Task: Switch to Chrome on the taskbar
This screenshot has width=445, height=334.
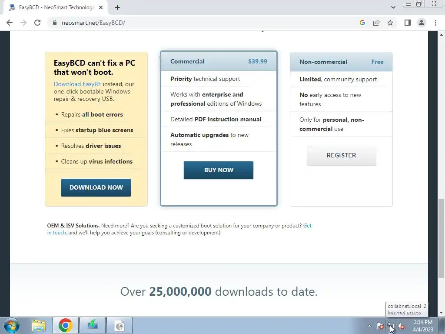Action: 66,325
